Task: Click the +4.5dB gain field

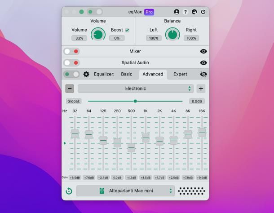Action: coord(146,177)
